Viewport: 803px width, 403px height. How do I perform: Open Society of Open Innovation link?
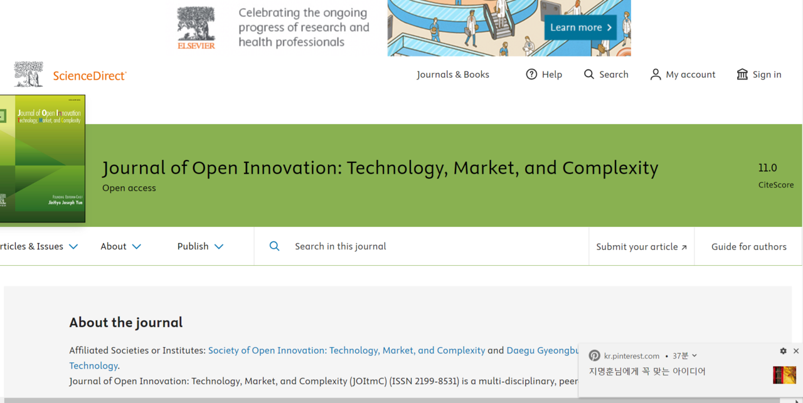(x=346, y=350)
